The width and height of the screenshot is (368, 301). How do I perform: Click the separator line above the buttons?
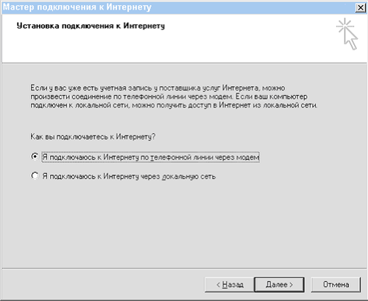point(184,268)
